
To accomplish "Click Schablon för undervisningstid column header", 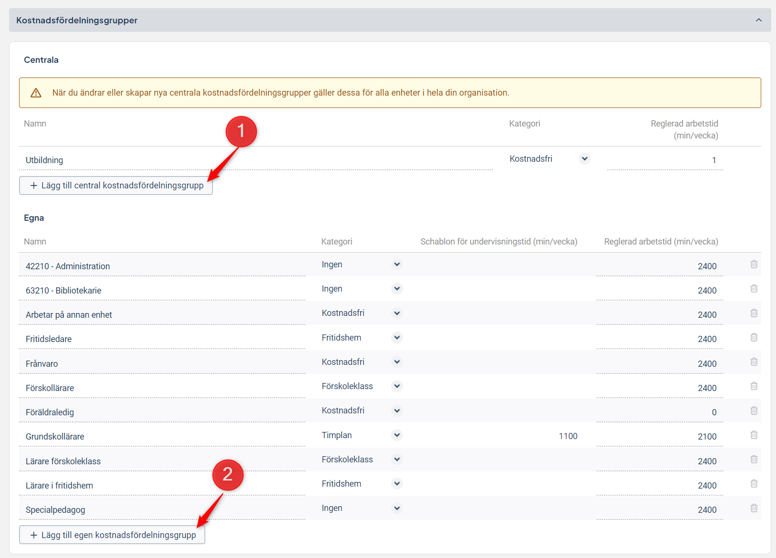I will (x=499, y=242).
